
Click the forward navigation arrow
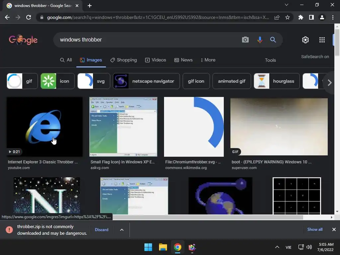(18, 17)
